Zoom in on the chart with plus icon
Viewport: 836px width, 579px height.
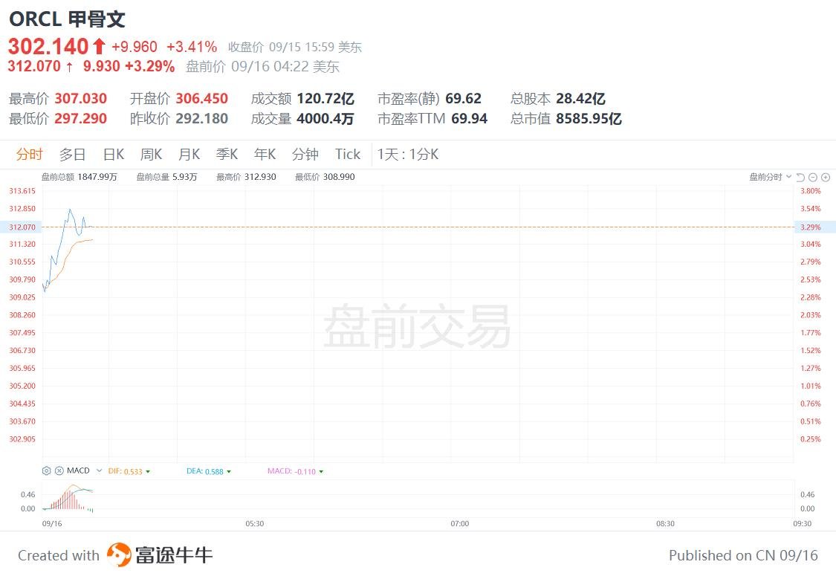(825, 177)
